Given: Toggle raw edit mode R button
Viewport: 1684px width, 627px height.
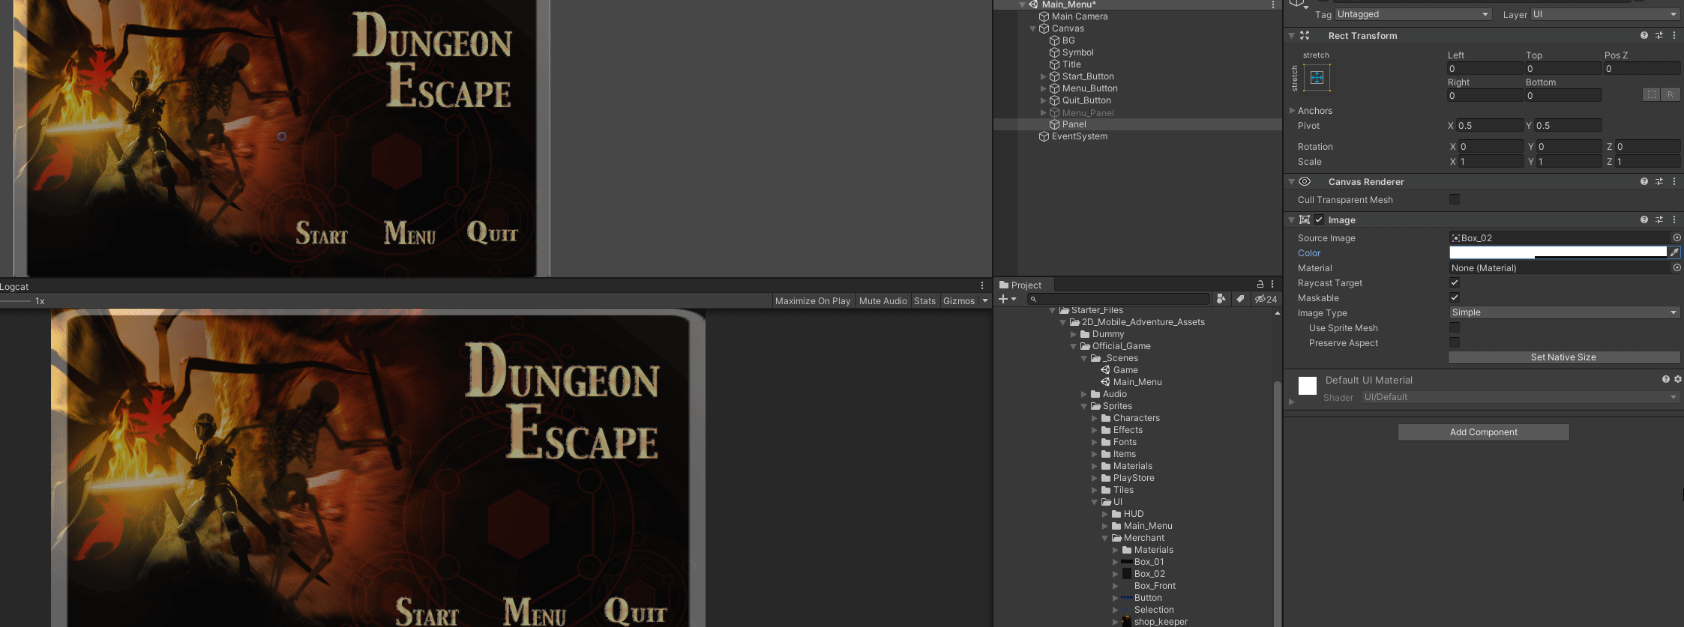Looking at the screenshot, I should pos(1670,94).
